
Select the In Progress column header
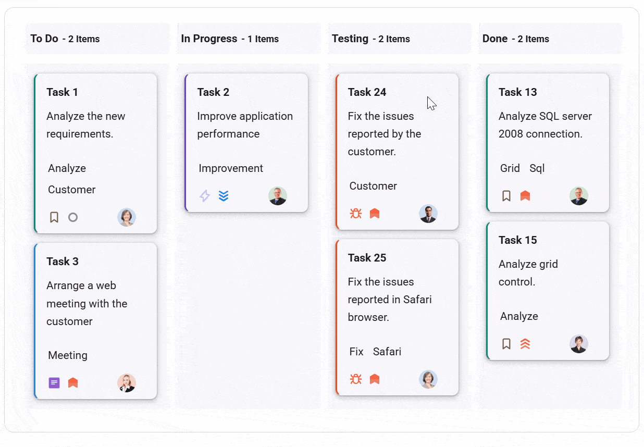tap(249, 39)
